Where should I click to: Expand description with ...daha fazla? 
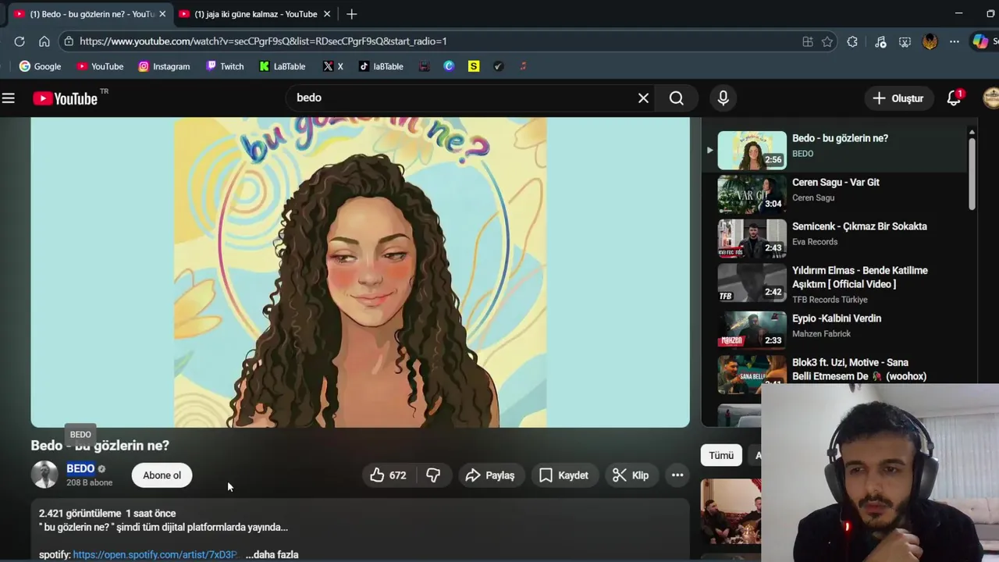pyautogui.click(x=272, y=554)
